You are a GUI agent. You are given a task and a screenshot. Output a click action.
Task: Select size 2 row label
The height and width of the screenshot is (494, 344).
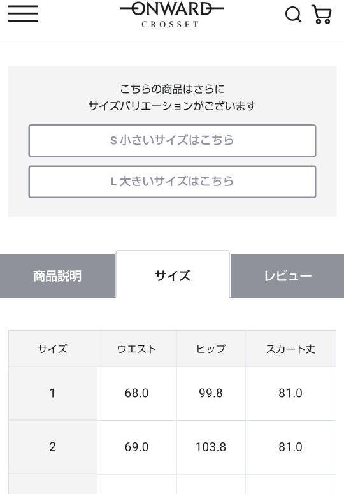click(53, 447)
